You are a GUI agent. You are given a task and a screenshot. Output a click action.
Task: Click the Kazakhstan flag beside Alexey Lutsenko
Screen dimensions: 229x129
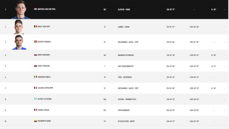click(x=36, y=99)
